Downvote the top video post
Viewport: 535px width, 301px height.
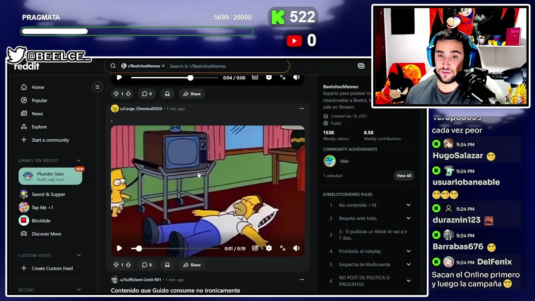128,94
